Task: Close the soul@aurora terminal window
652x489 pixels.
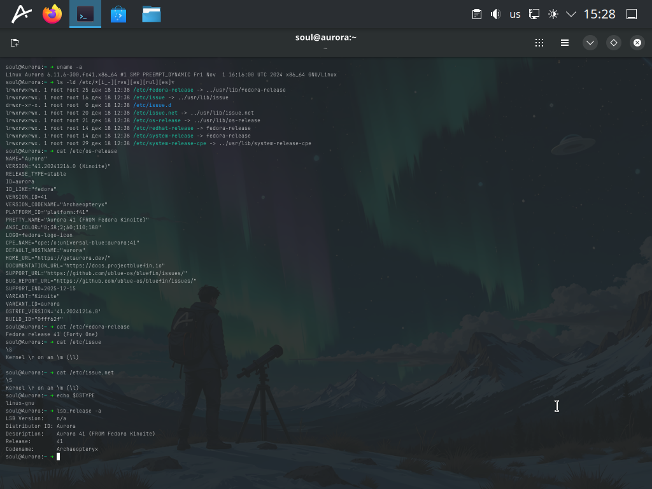Action: (637, 43)
